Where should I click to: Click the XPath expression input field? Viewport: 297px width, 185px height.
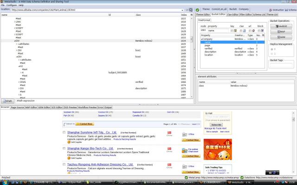[x=104, y=101]
